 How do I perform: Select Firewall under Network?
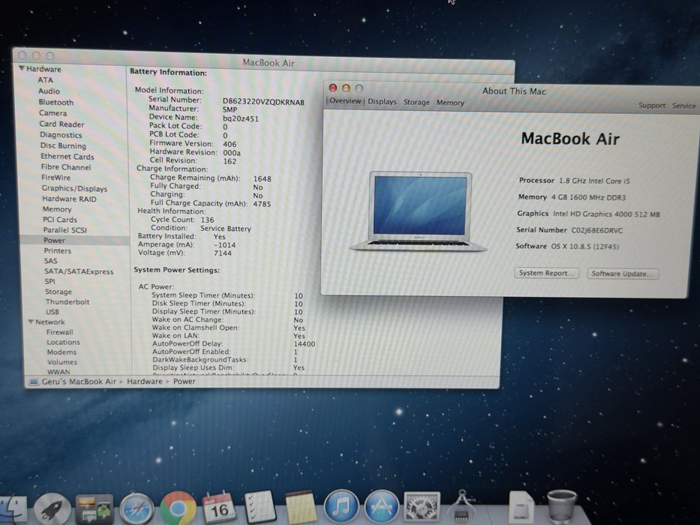[60, 331]
